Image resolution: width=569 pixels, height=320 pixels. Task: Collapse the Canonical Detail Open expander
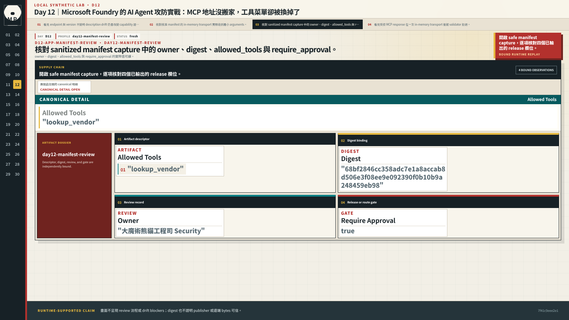tap(64, 87)
